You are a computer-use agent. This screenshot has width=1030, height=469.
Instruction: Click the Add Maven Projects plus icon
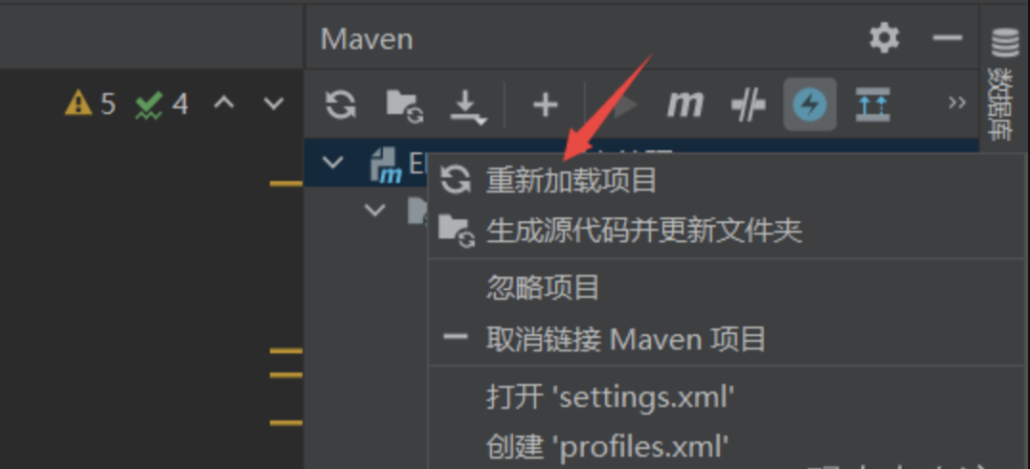(x=545, y=104)
